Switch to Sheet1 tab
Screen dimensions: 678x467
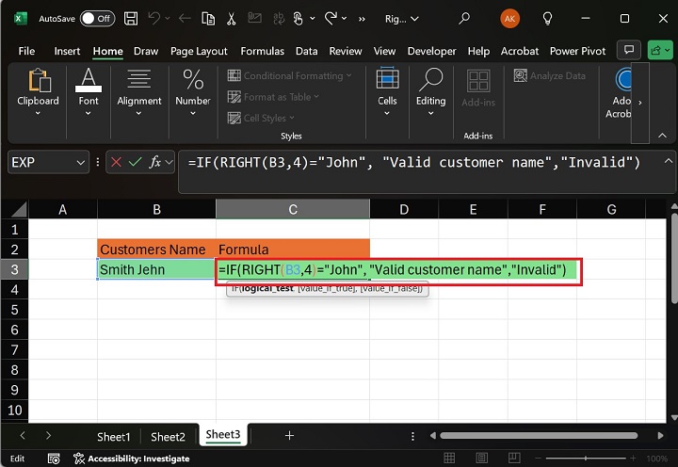114,436
